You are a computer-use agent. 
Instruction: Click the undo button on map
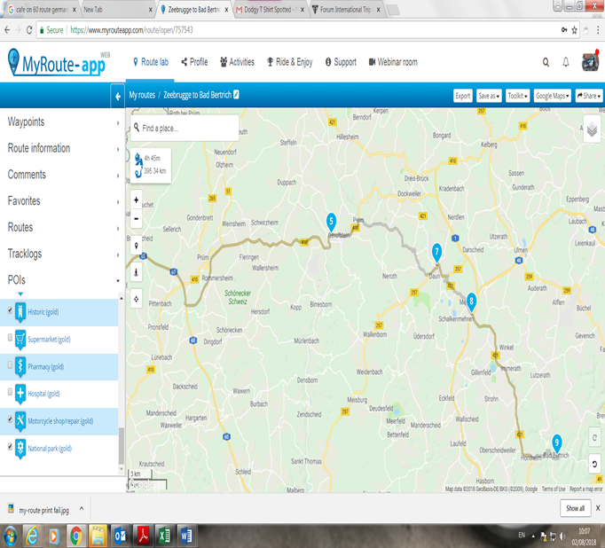pos(594,463)
